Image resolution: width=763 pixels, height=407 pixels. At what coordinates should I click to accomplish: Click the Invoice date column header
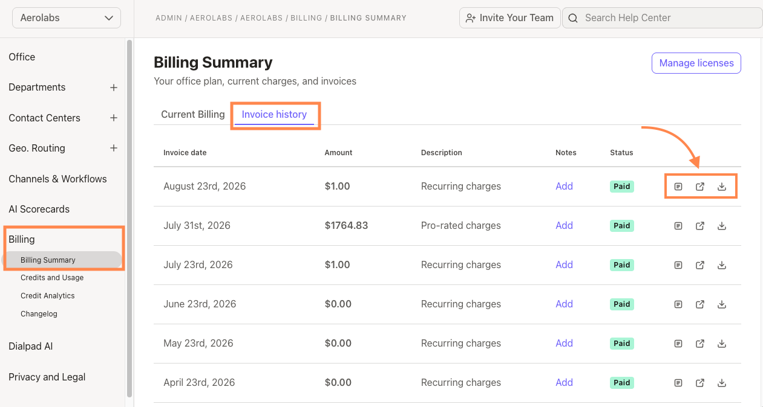click(x=185, y=153)
